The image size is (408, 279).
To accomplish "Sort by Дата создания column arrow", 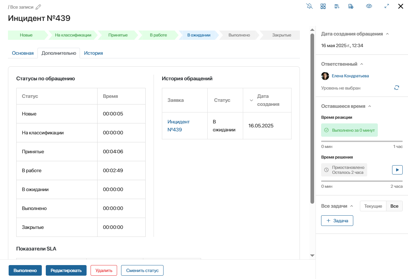I will coord(251,100).
